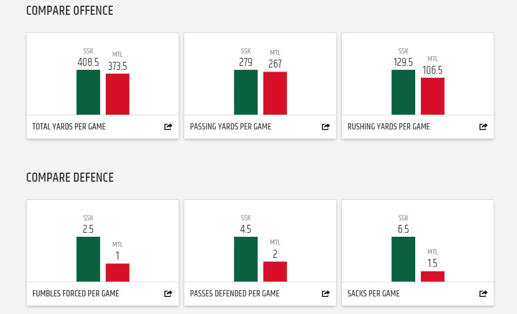Share the Total Yards Per Game chart
Viewport: 517px width, 314px height.
click(x=168, y=127)
